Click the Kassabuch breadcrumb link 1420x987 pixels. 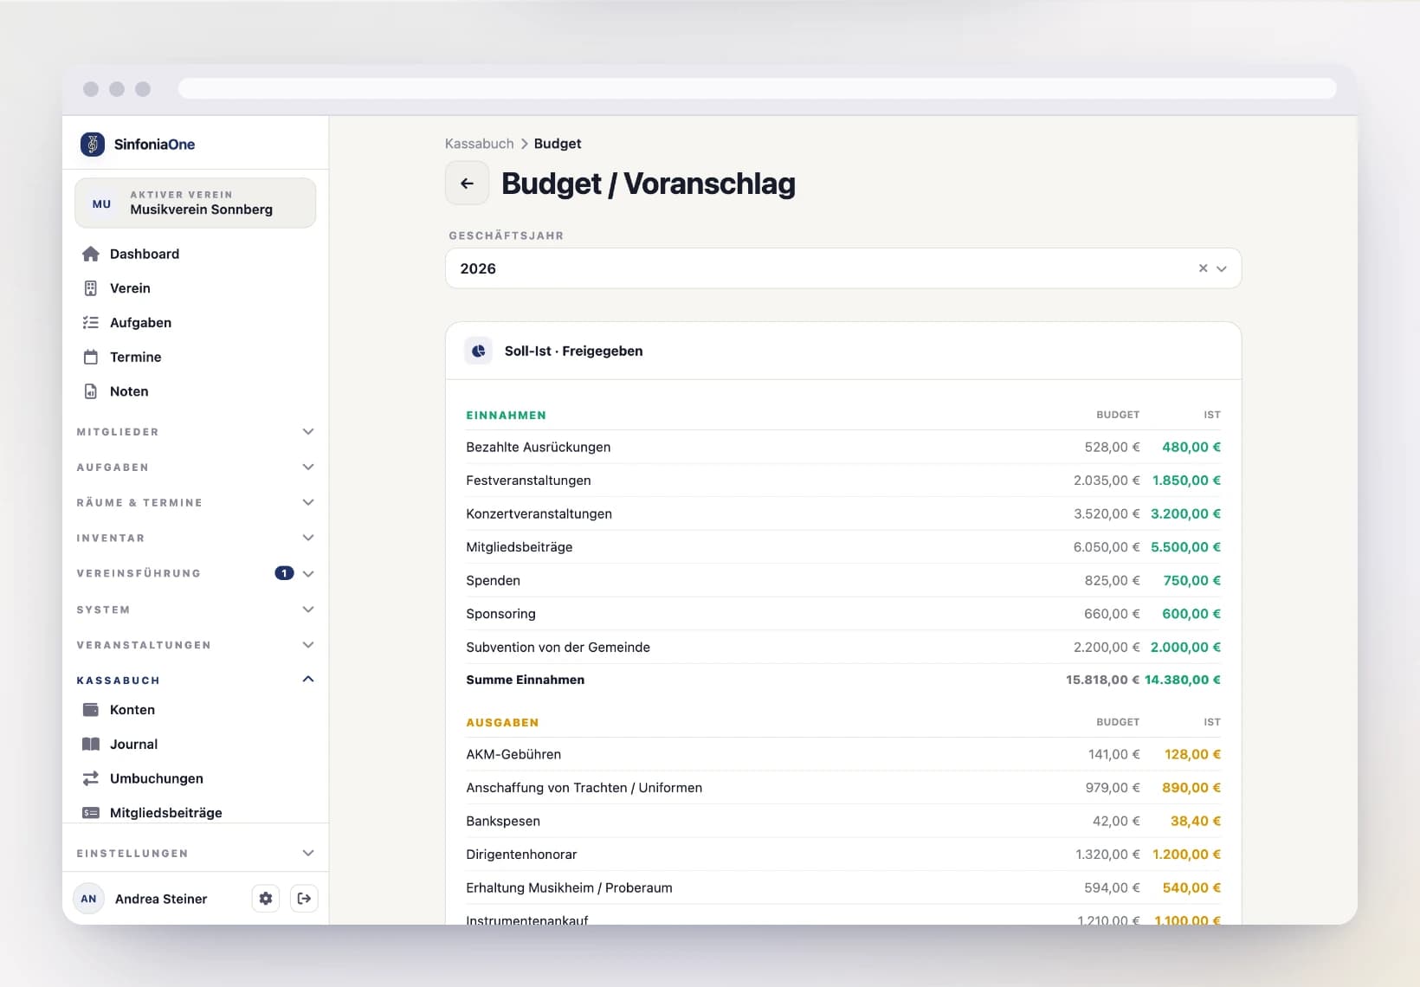(x=480, y=144)
